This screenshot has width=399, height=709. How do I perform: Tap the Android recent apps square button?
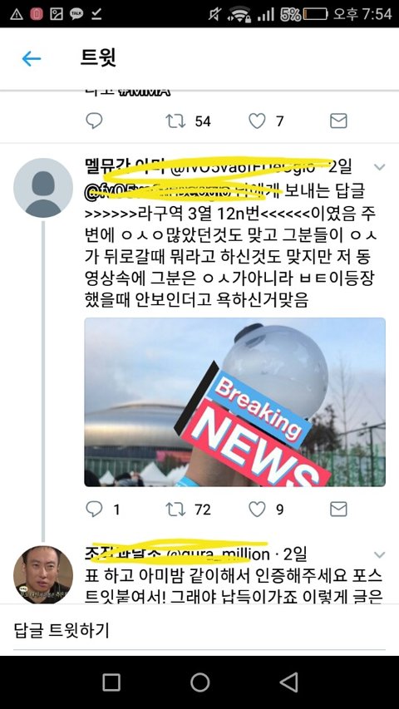click(111, 682)
